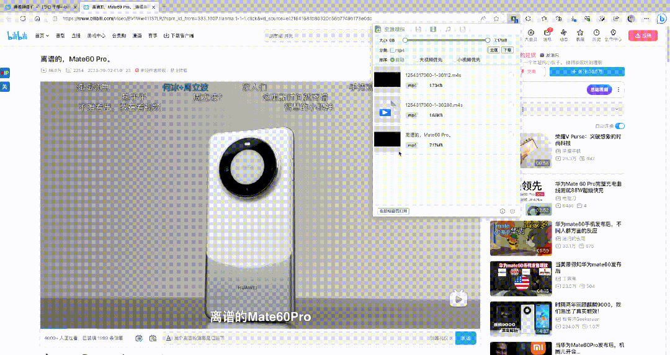Check the box for 1254317300-1-30280.m4s
Image resolution: width=670 pixels, height=355 pixels.
tap(511, 105)
